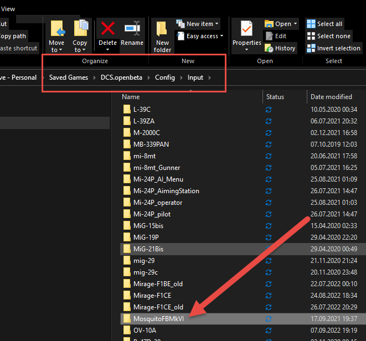Click date 24.08.2022 18:34 cell

pos(334,296)
